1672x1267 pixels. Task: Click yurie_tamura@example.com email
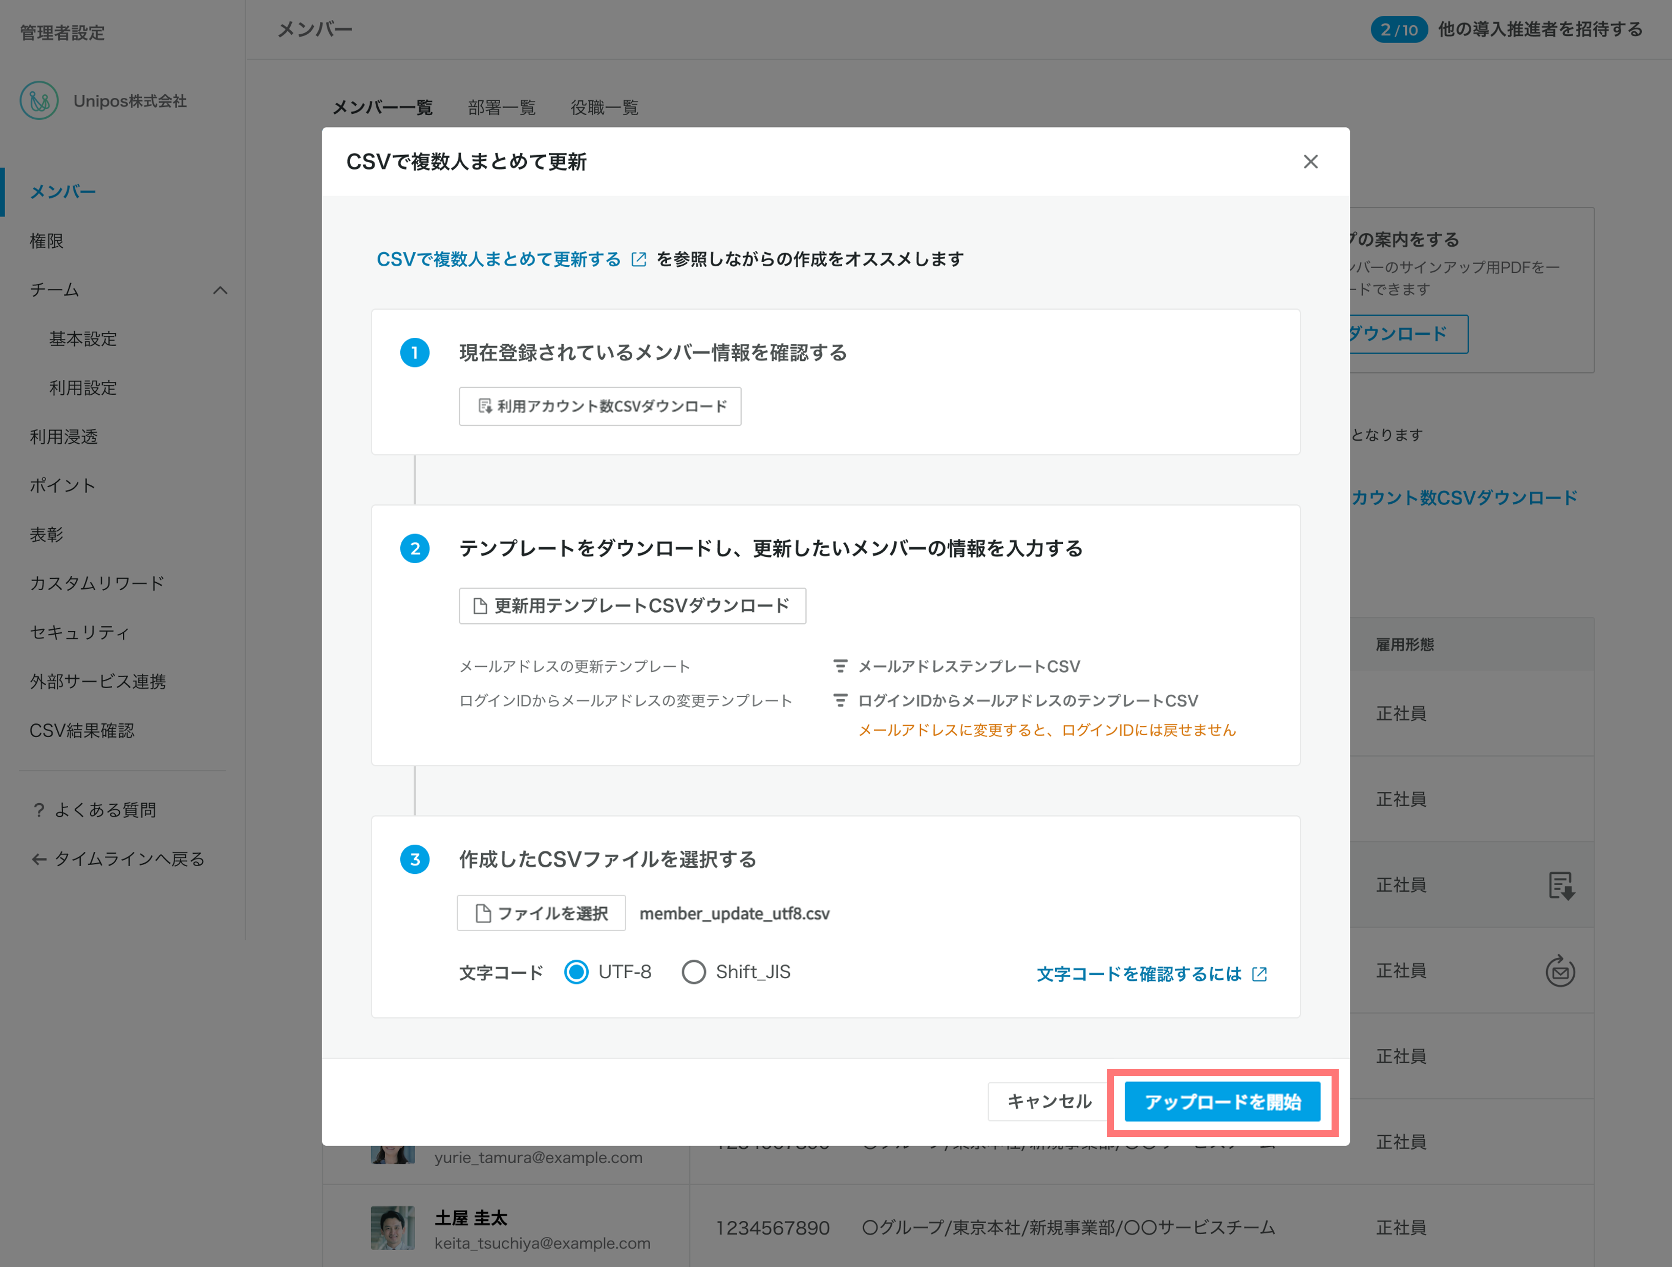click(x=538, y=1157)
